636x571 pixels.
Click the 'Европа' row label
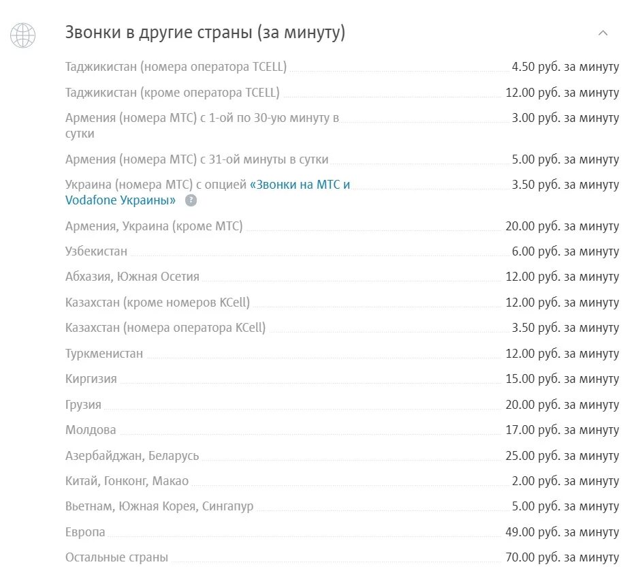click(x=84, y=532)
